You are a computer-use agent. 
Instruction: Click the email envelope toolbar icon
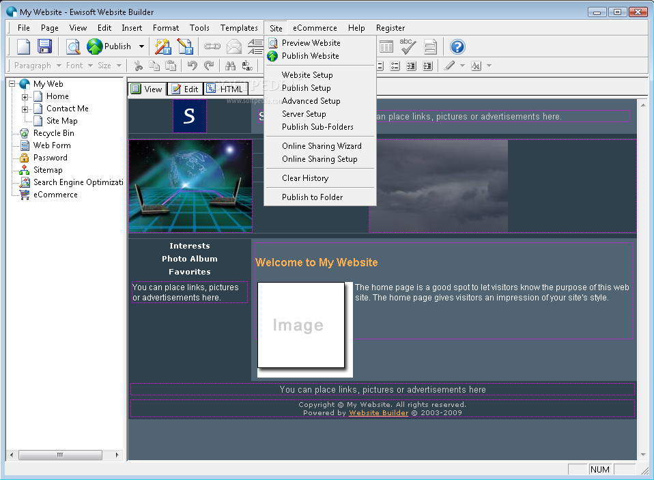click(x=234, y=46)
